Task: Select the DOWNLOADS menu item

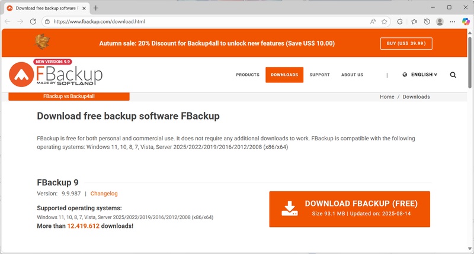Action: point(284,75)
